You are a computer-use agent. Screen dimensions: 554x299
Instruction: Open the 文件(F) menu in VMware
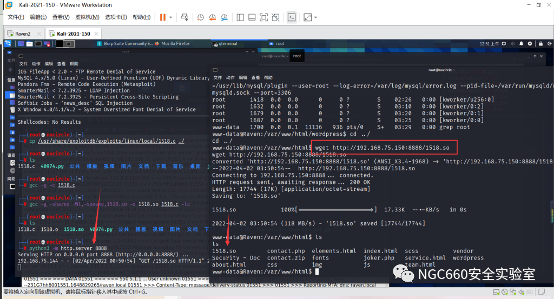click(16, 17)
